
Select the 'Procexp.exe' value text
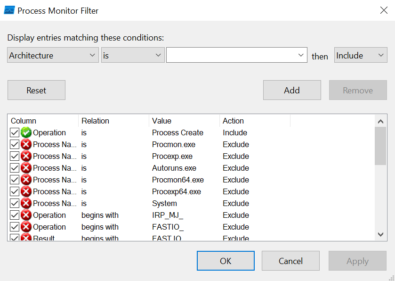click(172, 157)
